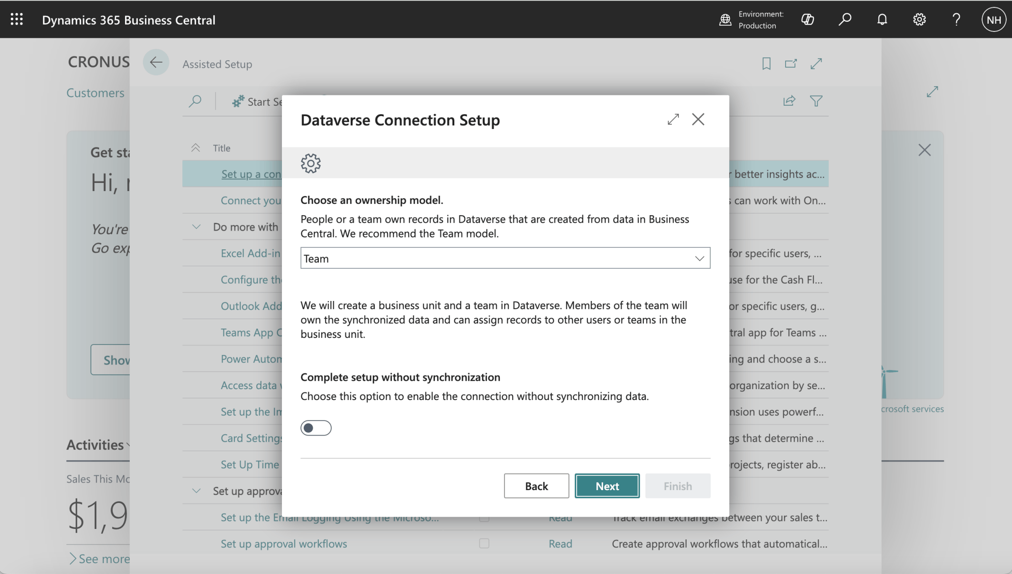Viewport: 1012px width, 574px height.
Task: Click the Back button
Action: tap(536, 486)
